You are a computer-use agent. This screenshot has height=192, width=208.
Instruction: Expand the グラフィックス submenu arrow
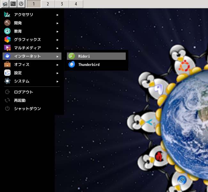57,40
